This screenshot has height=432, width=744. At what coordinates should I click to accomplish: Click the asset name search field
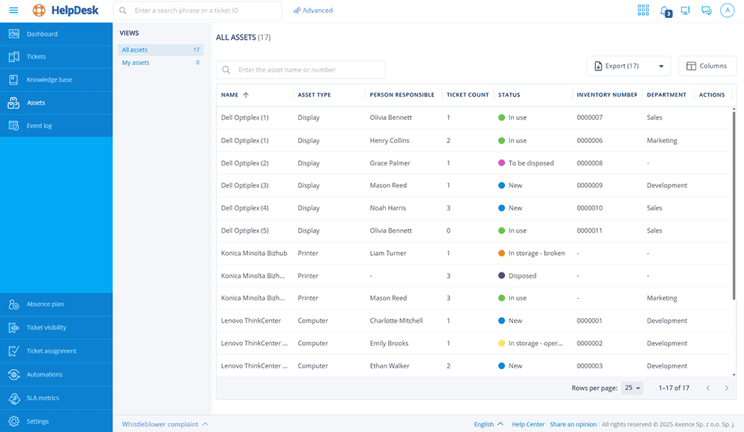pos(307,70)
